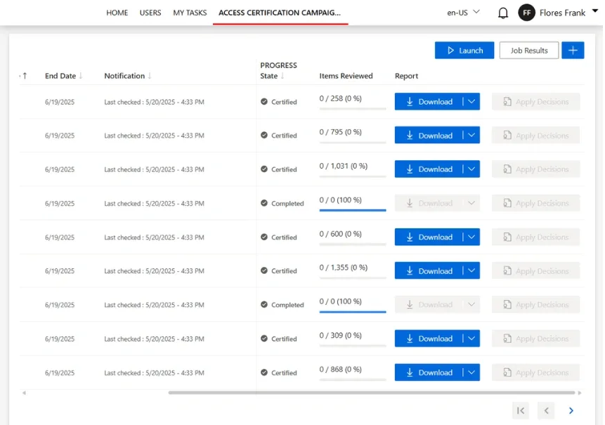Screen dimensions: 605x425
Task: Click the FF user avatar
Action: pos(528,13)
